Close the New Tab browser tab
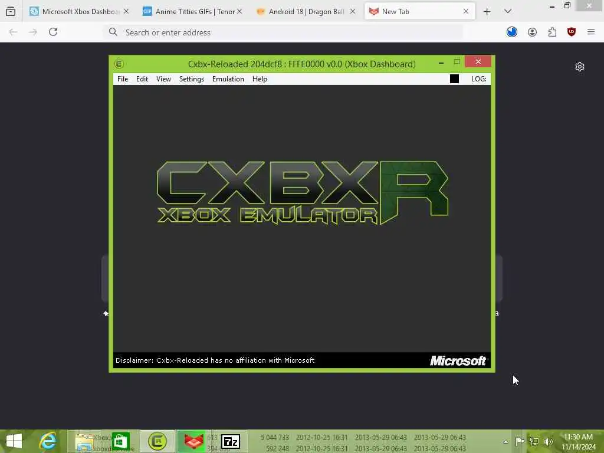 click(466, 12)
